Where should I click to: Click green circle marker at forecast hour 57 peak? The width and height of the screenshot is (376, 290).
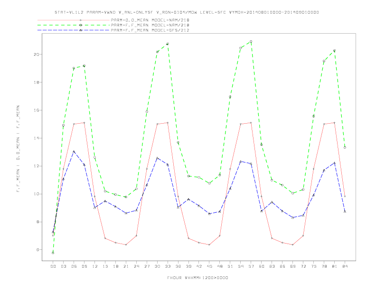(251, 41)
